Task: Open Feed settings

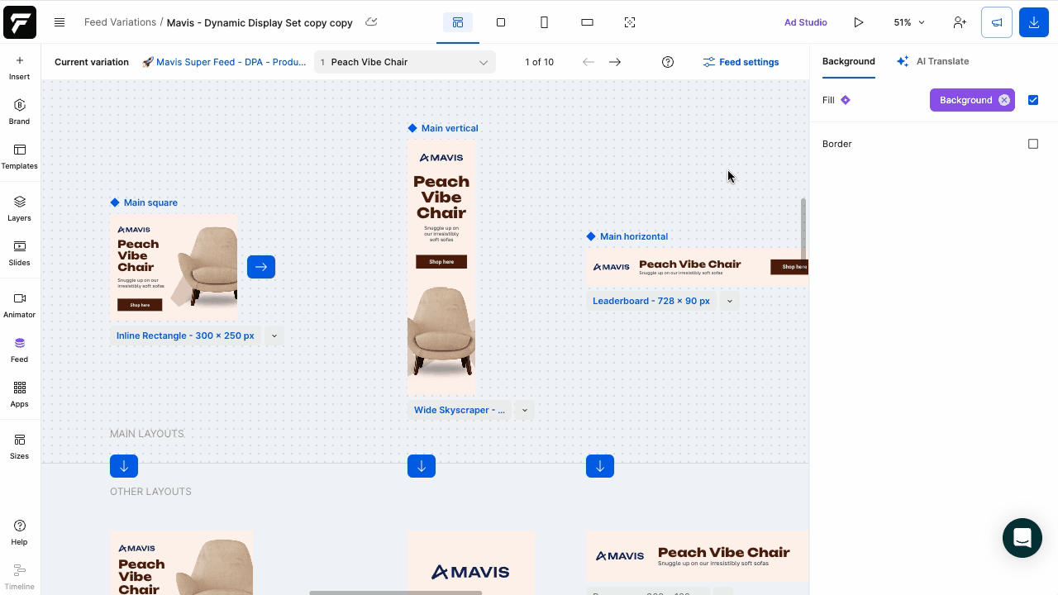Action: tap(741, 62)
